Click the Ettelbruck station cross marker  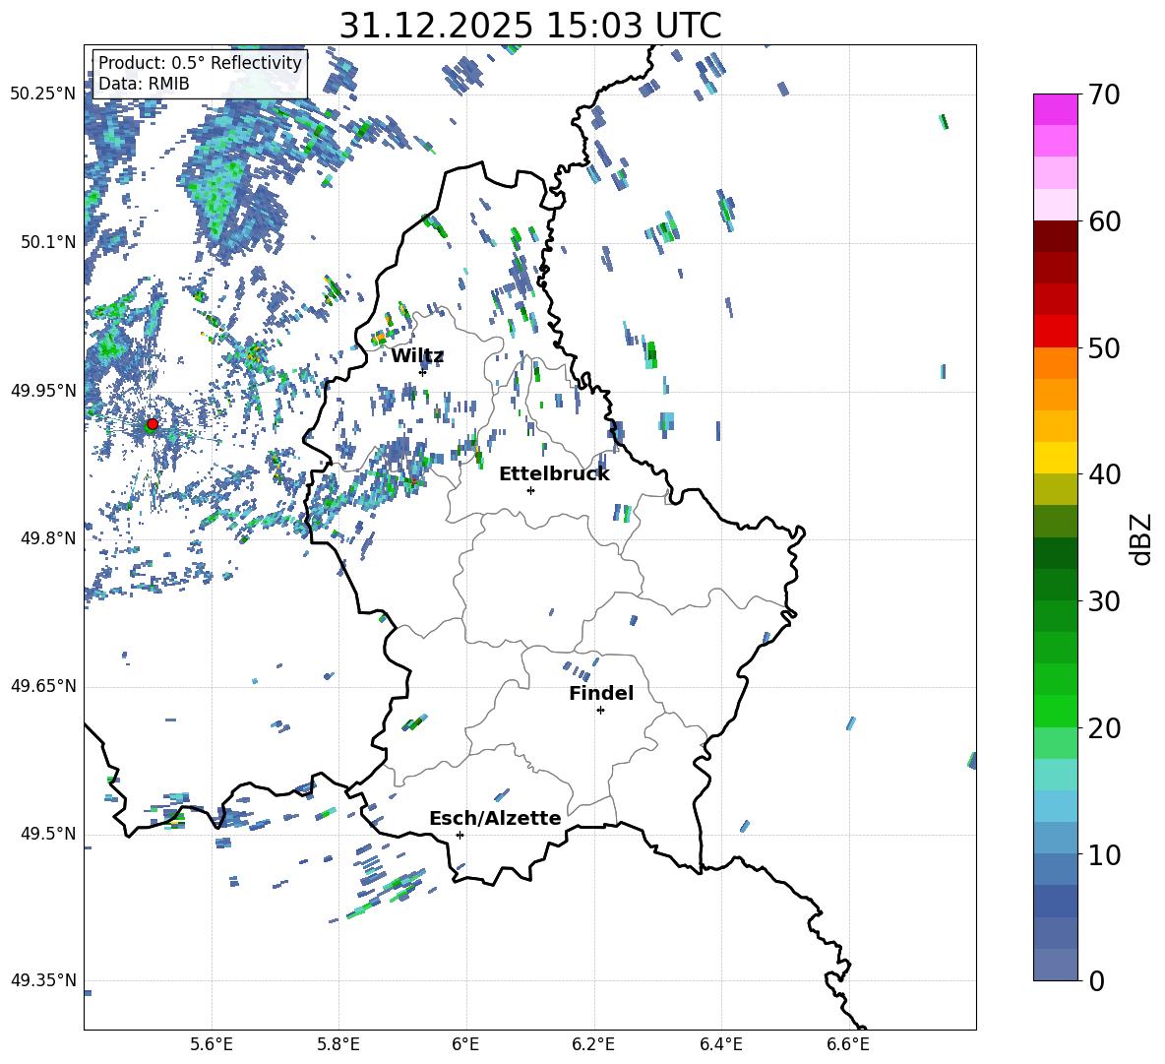pos(530,490)
